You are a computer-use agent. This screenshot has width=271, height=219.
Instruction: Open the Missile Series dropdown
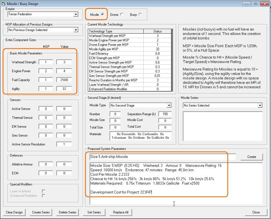coord(260,105)
